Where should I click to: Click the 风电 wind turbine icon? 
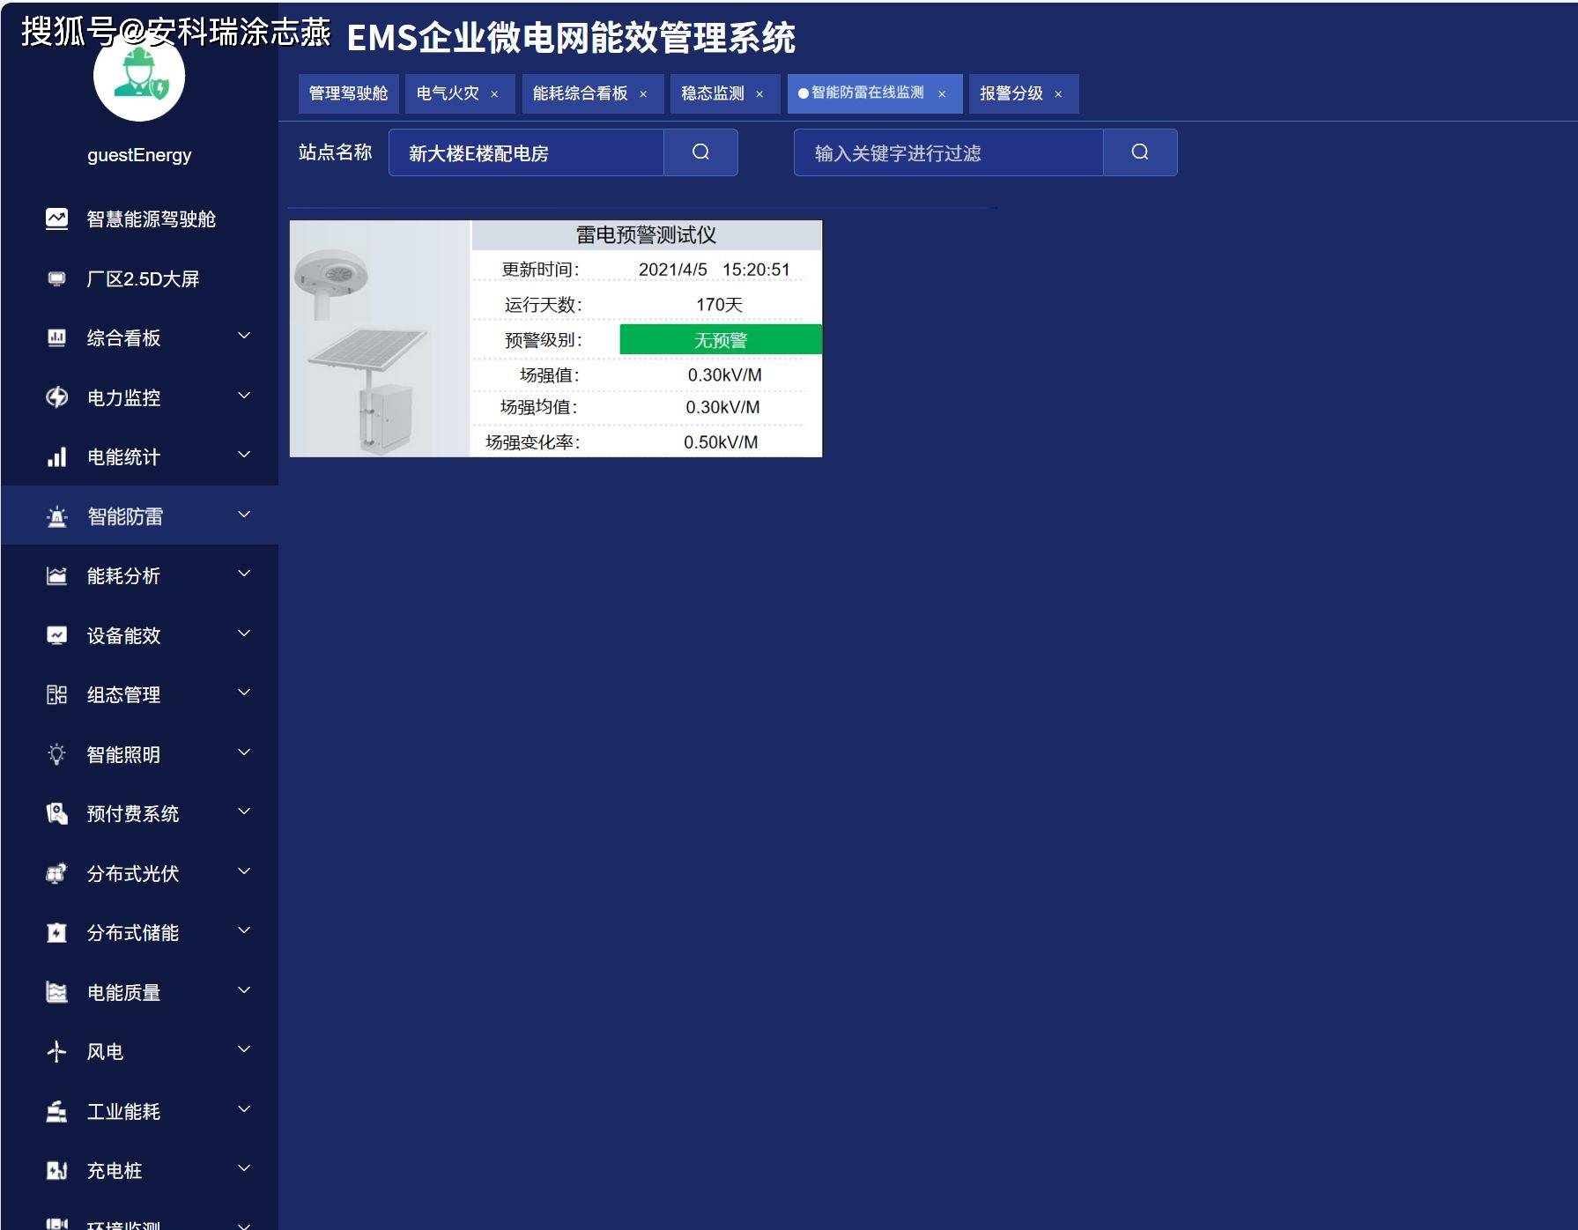point(56,1051)
